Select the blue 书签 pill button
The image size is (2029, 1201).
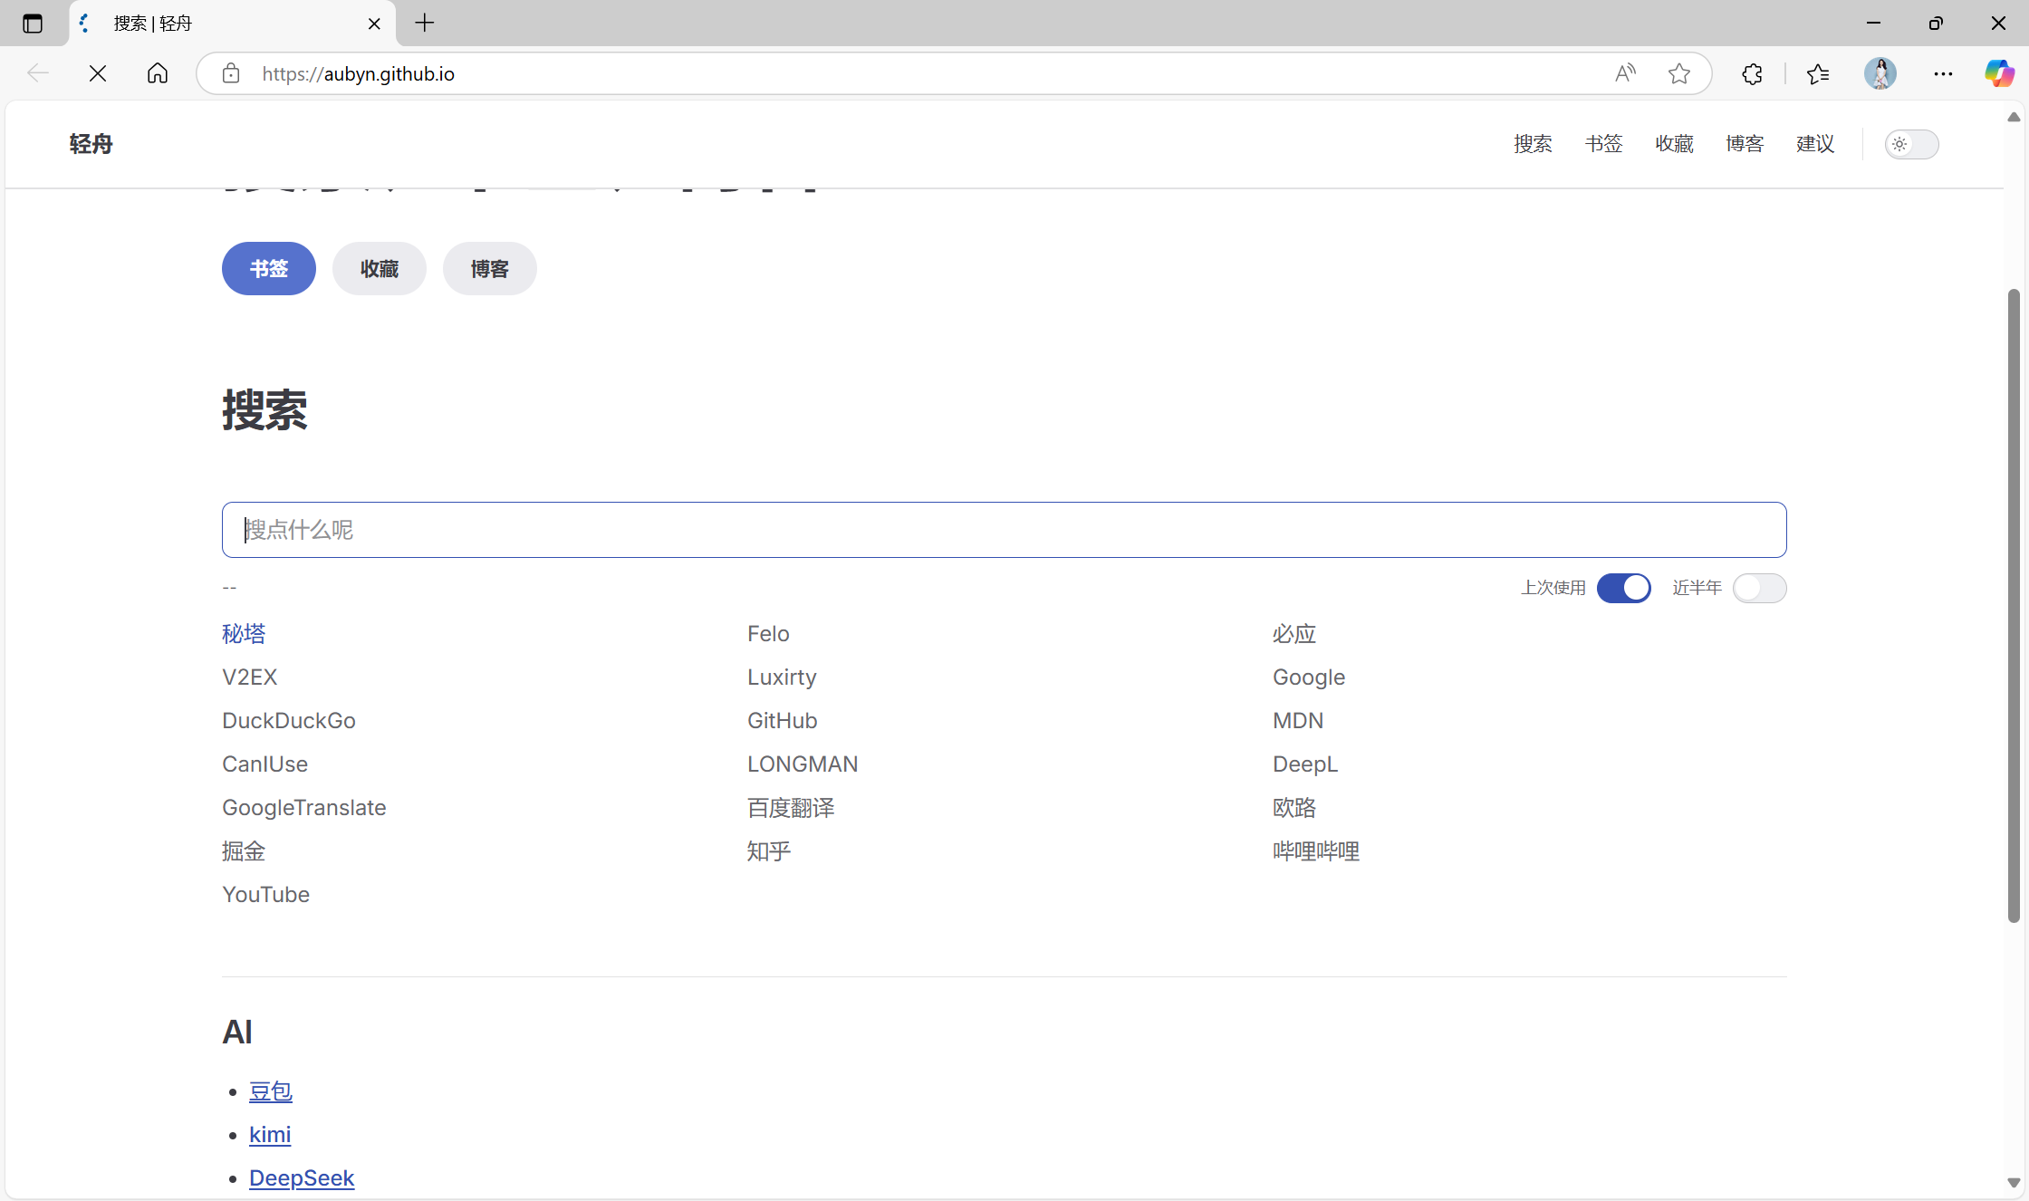(269, 268)
